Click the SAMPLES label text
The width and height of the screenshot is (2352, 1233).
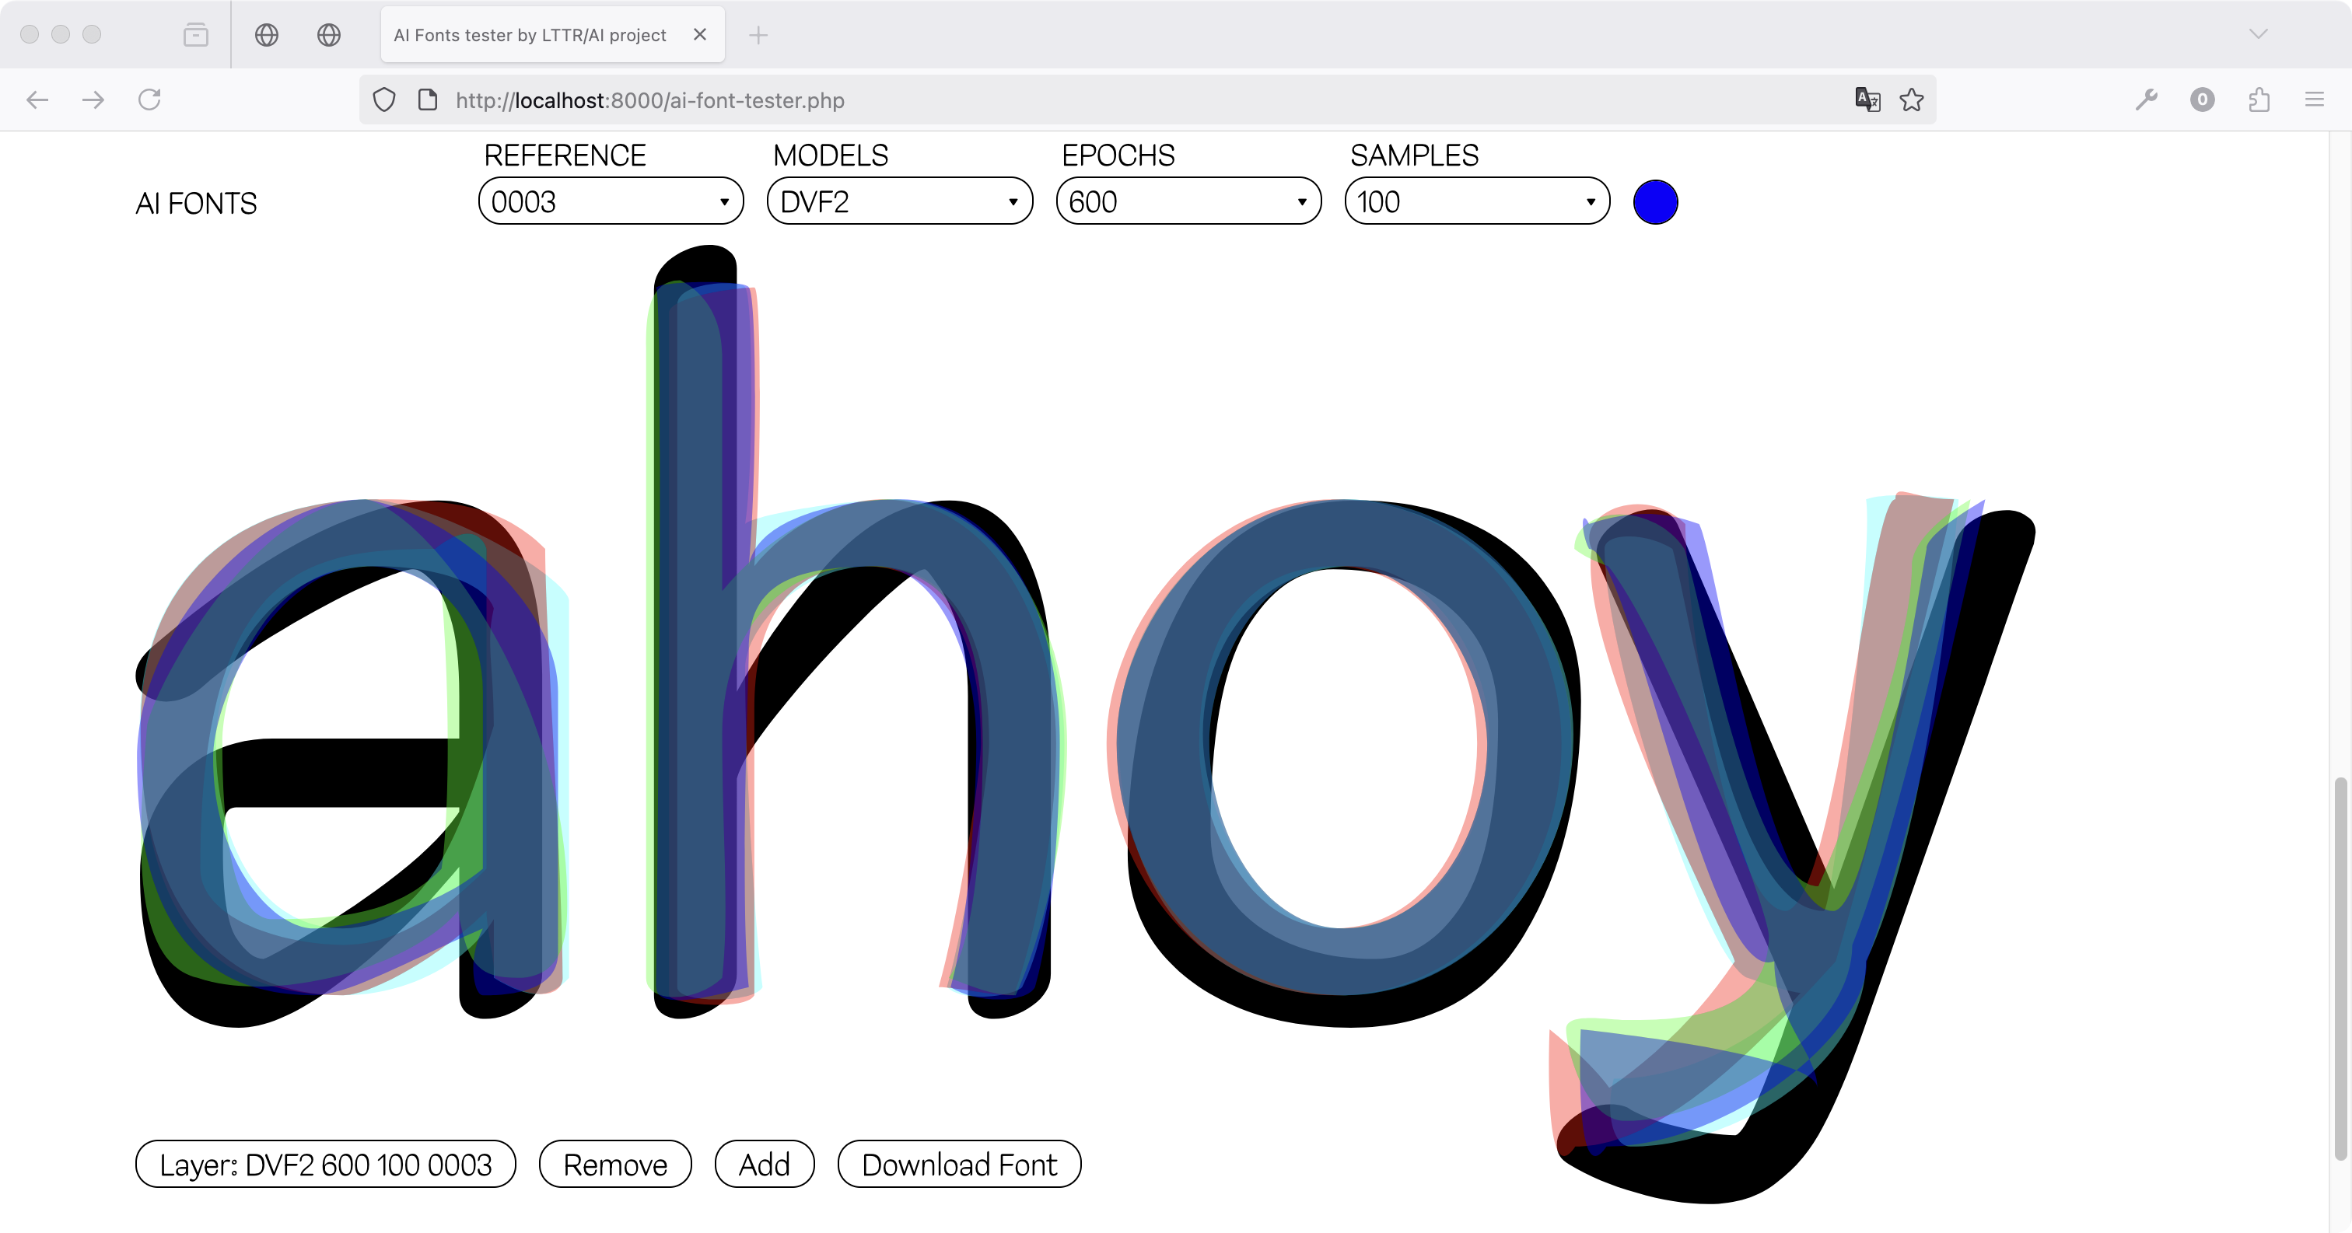(1414, 155)
